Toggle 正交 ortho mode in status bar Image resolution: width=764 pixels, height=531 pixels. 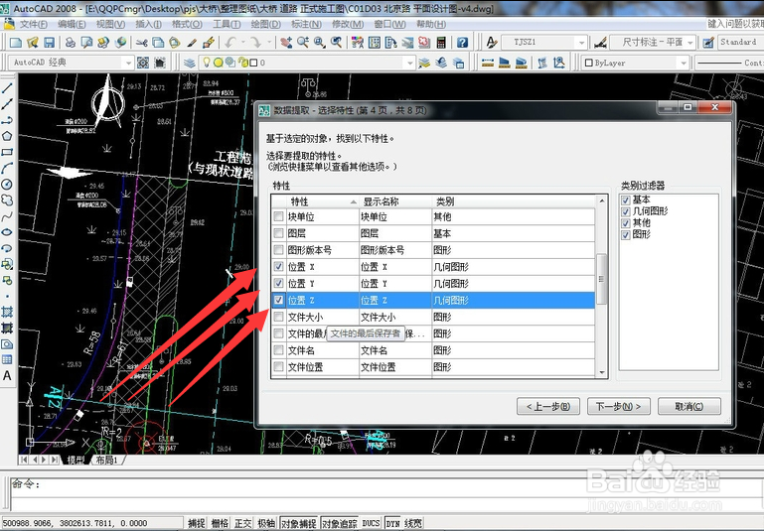243,523
